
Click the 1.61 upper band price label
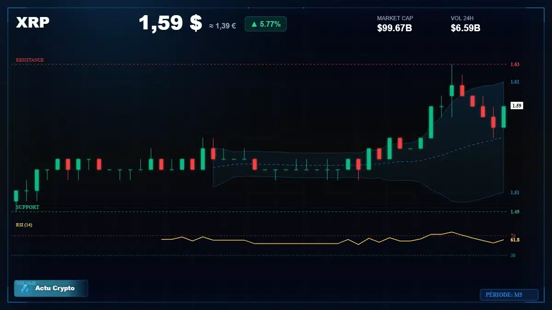515,82
